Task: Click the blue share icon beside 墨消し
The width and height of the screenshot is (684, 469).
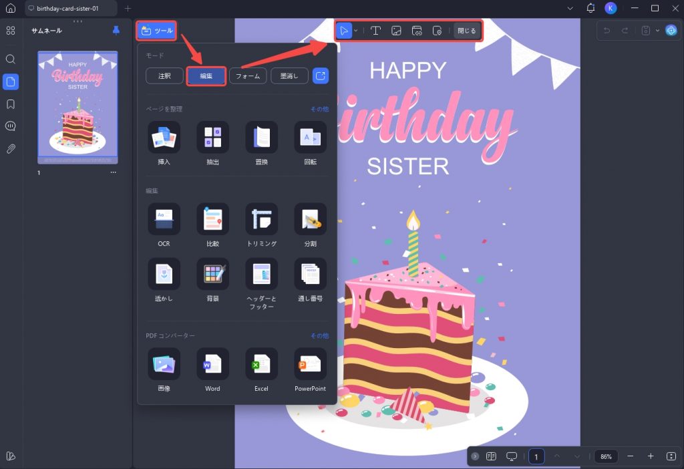Action: (321, 76)
